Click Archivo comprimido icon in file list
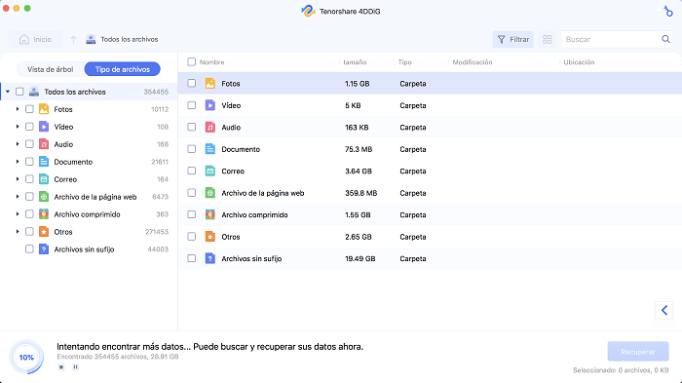 [210, 214]
